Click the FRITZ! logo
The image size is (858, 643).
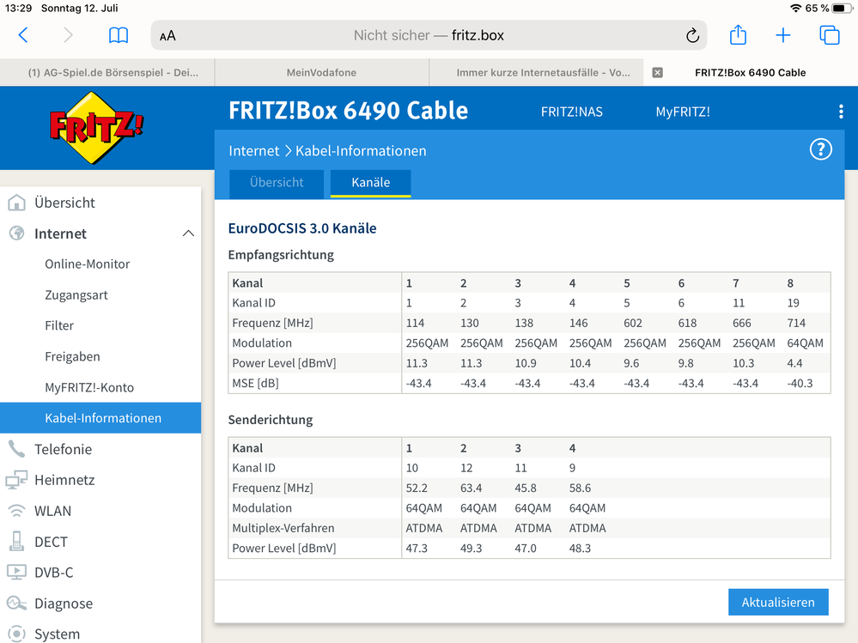(x=96, y=127)
